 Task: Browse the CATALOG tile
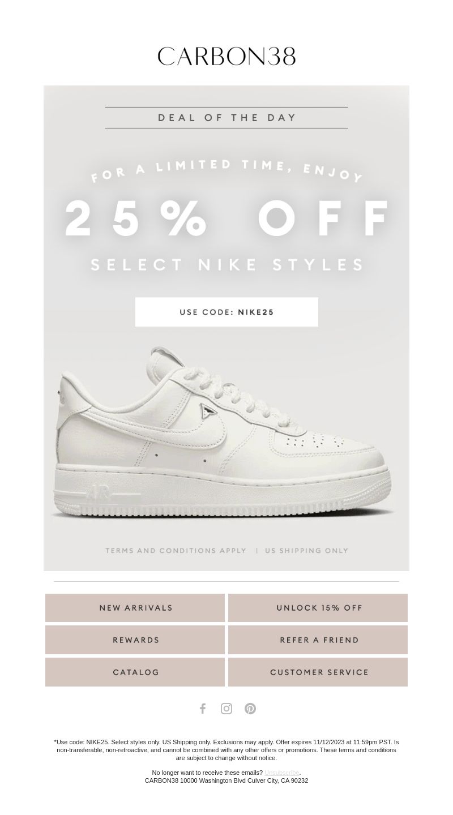(135, 672)
